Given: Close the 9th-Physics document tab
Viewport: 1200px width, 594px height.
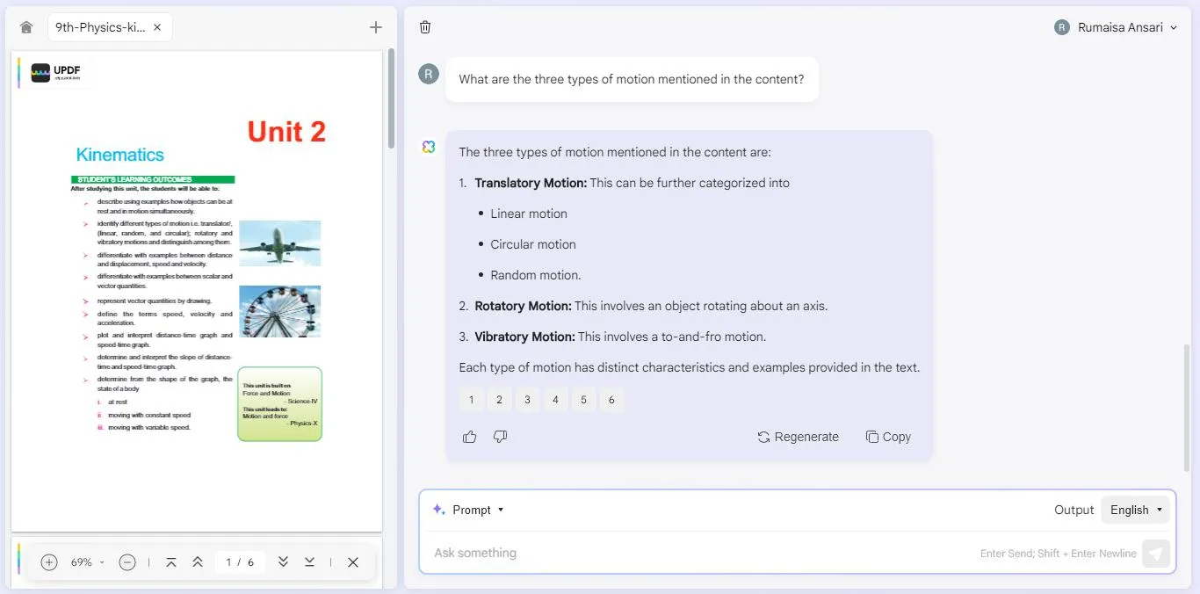Looking at the screenshot, I should pyautogui.click(x=157, y=27).
